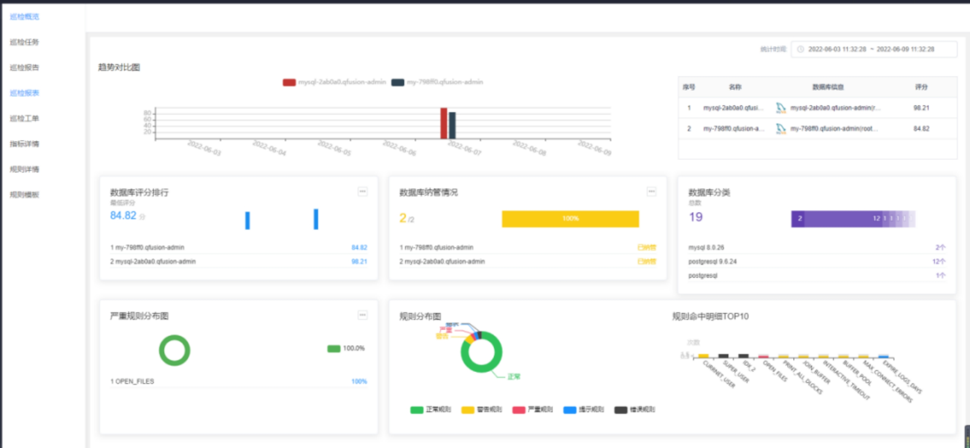
Task: Open 巡检概览 in the sidebar
Action: coord(24,17)
